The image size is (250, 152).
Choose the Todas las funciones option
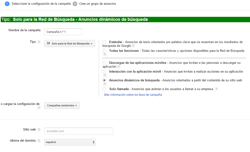[104, 51]
